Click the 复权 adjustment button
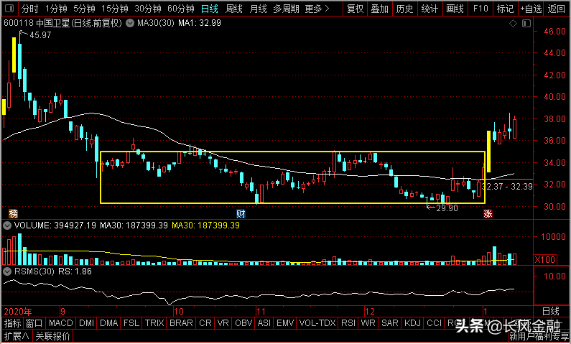 point(356,9)
